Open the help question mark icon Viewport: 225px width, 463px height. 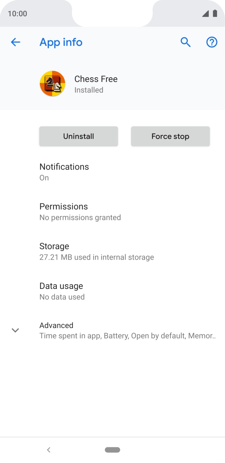(x=212, y=42)
